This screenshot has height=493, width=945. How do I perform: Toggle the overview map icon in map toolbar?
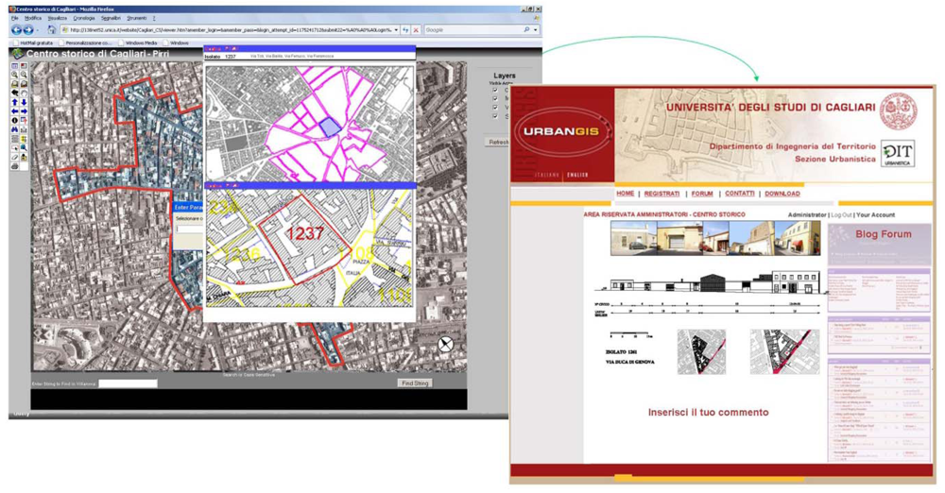(25, 66)
